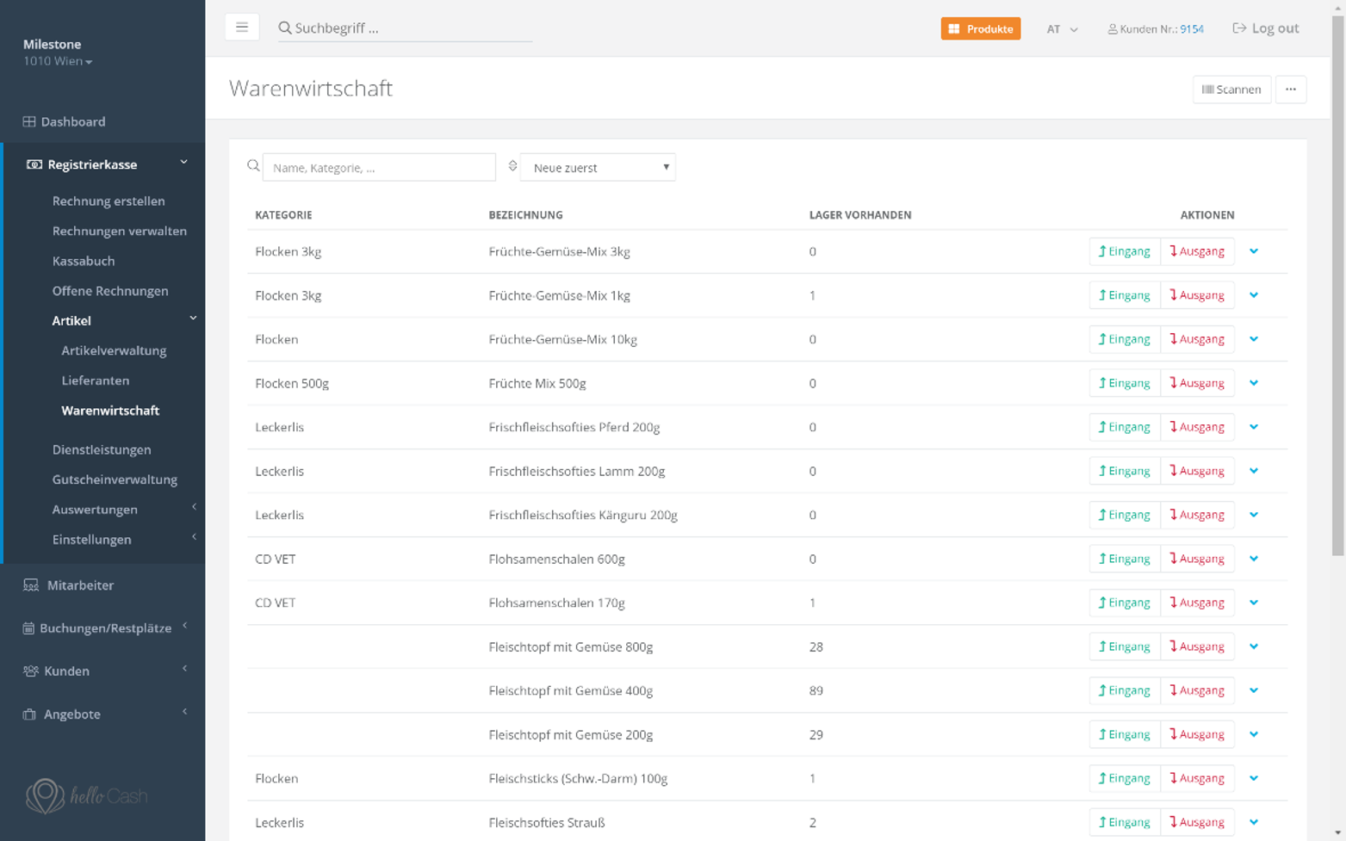Click Eingang for Früchte-Gemüse-Mix 3kg
This screenshot has width=1346, height=841.
pyautogui.click(x=1124, y=251)
